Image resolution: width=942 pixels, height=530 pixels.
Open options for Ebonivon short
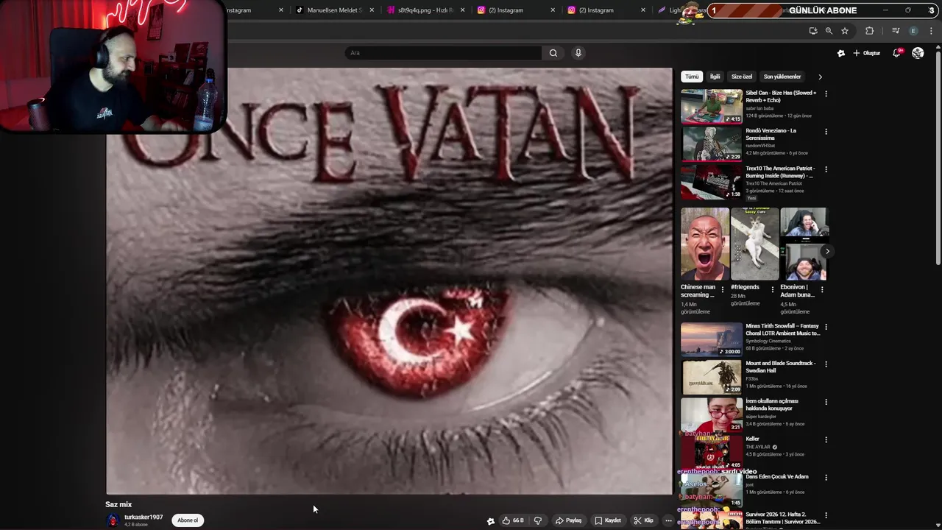pos(822,290)
